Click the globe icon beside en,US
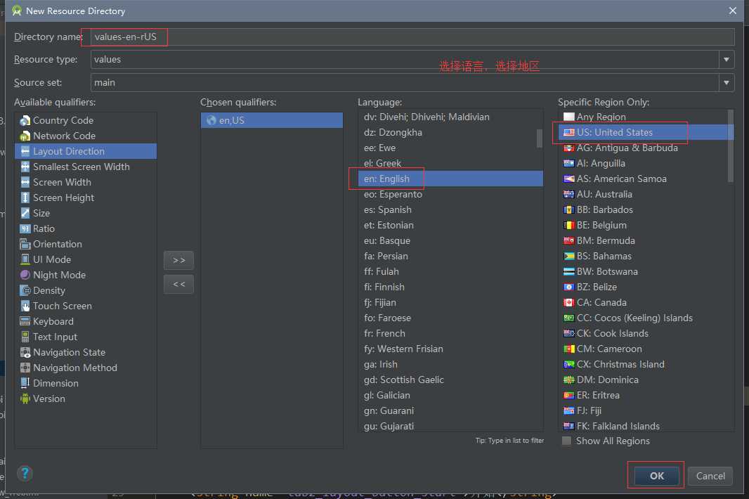This screenshot has width=749, height=499. pyautogui.click(x=211, y=120)
